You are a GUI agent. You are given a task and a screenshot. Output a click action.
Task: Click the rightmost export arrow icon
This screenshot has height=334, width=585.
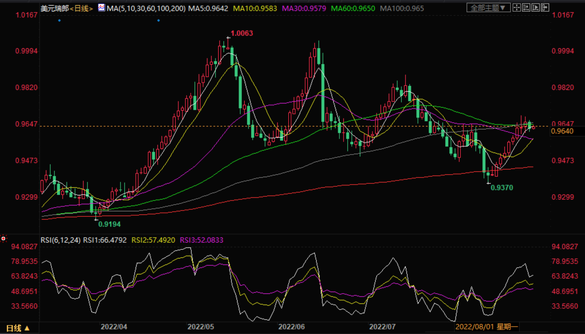pyautogui.click(x=545, y=7)
